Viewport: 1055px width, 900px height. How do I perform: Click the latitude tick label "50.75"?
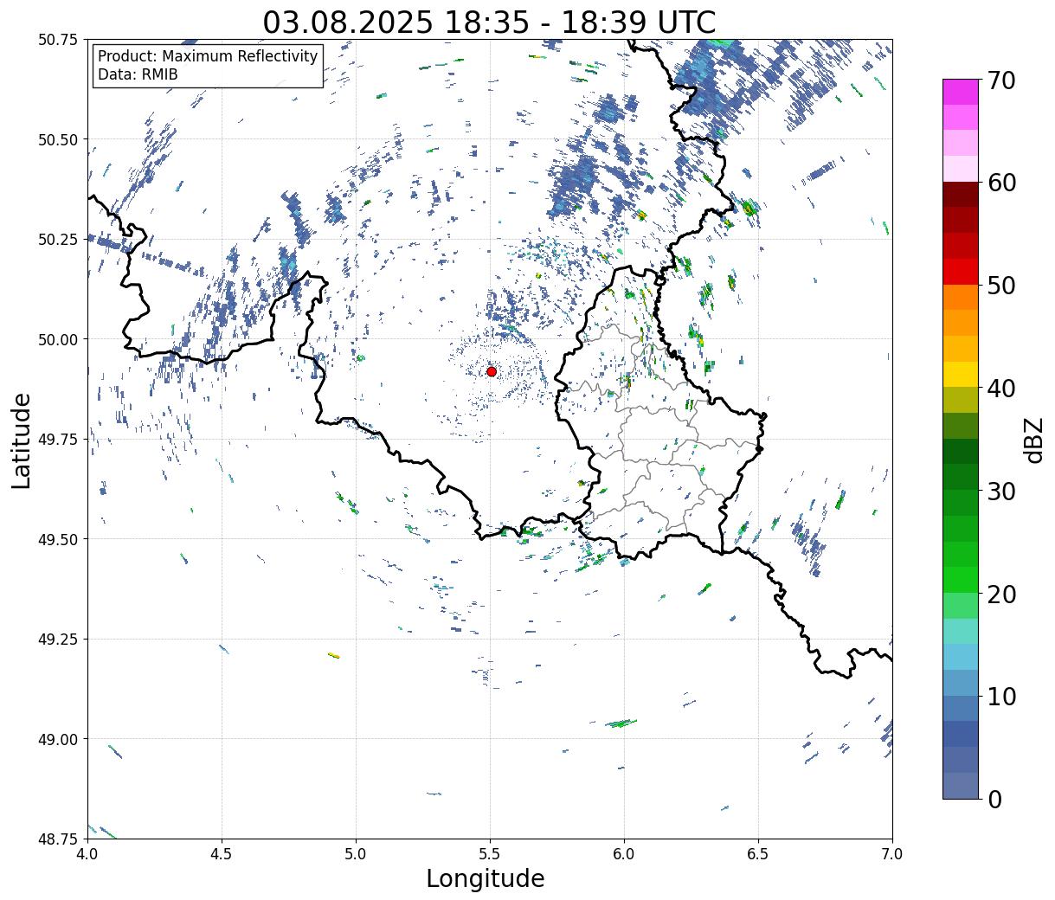click(x=58, y=40)
